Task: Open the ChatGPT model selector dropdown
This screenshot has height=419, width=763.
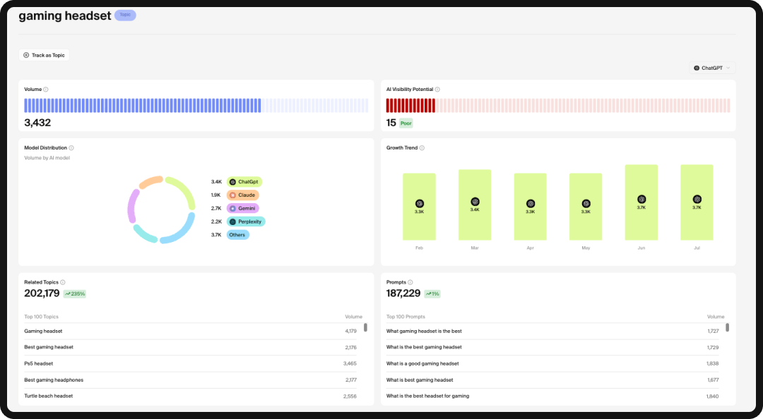Action: 711,68
